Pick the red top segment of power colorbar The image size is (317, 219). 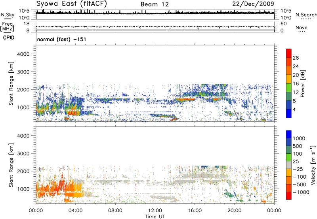(289, 53)
